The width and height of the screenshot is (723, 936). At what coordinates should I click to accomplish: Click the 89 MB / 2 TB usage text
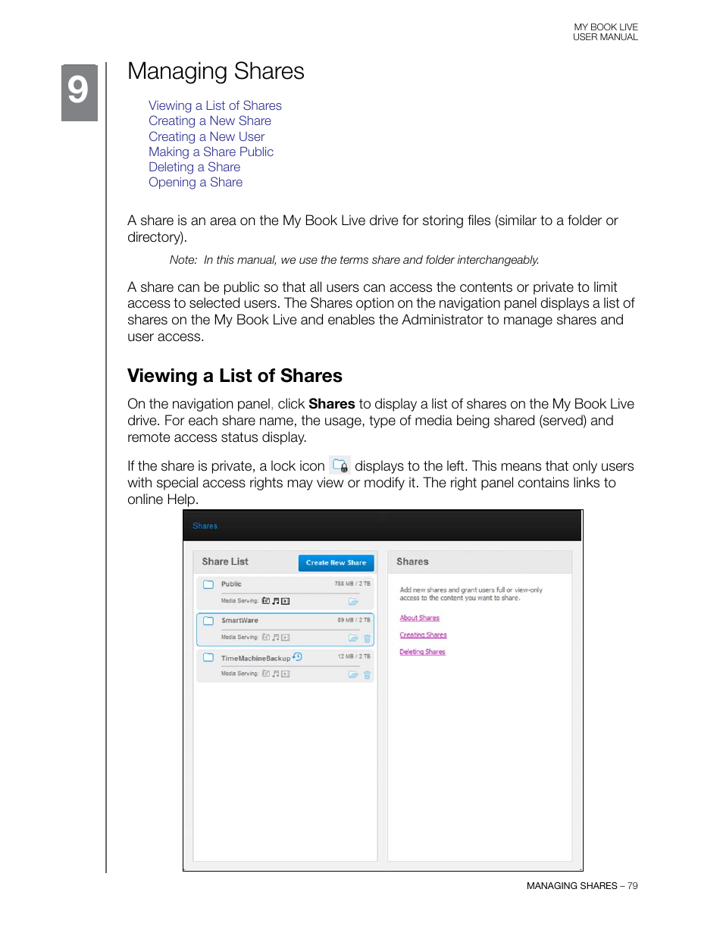[354, 620]
